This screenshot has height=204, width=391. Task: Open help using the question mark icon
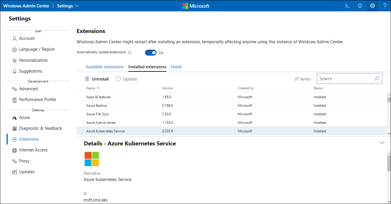(385, 6)
